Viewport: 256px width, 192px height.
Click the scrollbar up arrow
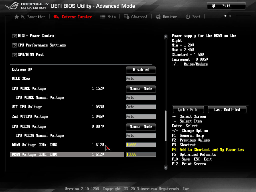point(166,36)
